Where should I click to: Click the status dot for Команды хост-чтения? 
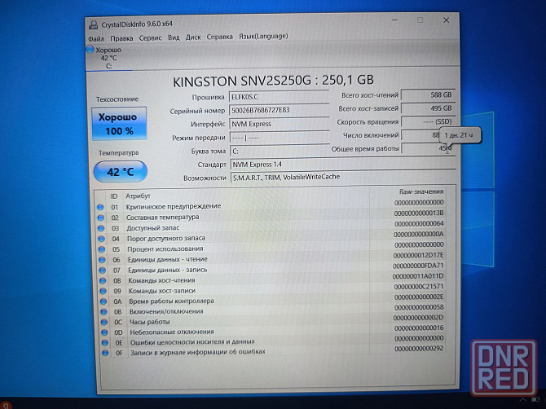(102, 279)
